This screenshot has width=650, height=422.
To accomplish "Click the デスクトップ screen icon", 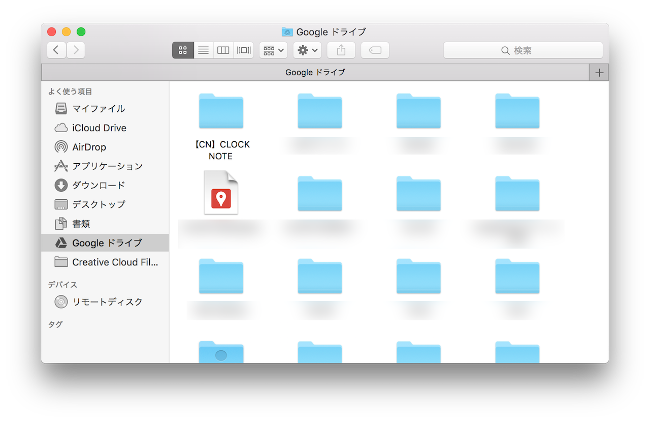I will [61, 204].
